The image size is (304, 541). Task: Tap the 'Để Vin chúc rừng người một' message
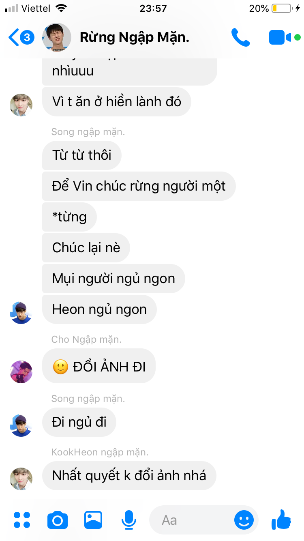tap(139, 186)
